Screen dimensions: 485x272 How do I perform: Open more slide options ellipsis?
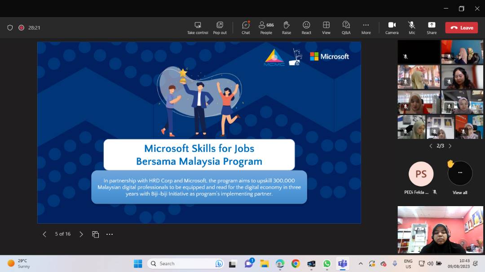(110, 234)
